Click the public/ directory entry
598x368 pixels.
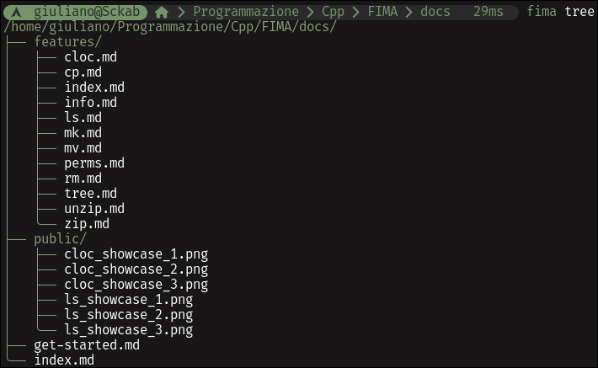61,239
